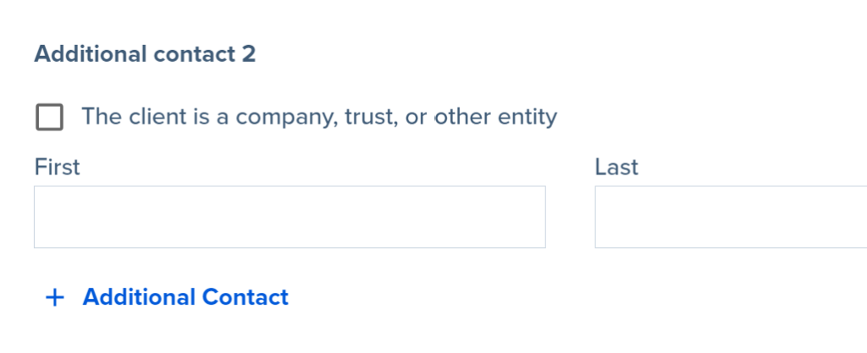Viewport: 867px width, 353px height.
Task: Select the blue Additional Contact text
Action: click(185, 298)
